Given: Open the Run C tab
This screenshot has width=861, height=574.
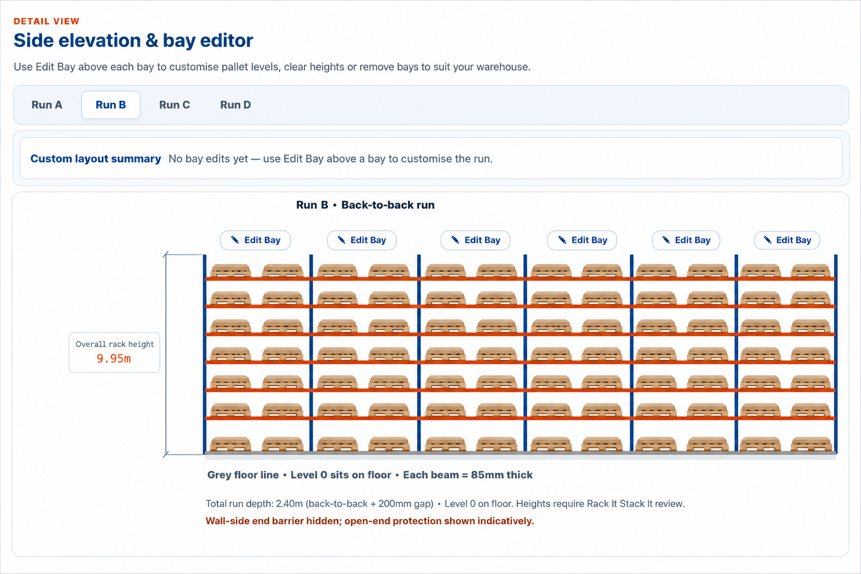Looking at the screenshot, I should [x=174, y=105].
